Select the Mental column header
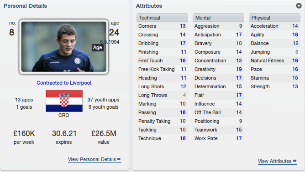Viewport: 305px width, 172px height. point(218,18)
